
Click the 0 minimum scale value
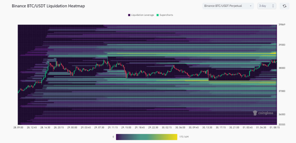coord(113,137)
